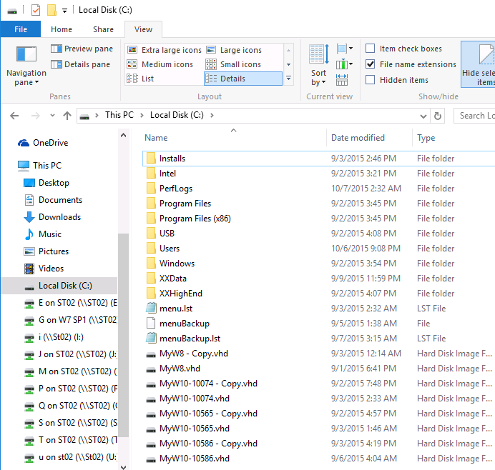Choose Medium icons layout
Image resolution: width=495 pixels, height=470 pixels.
(160, 64)
